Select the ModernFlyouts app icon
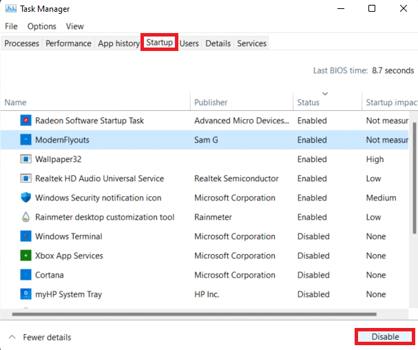418x350 pixels. (x=25, y=140)
